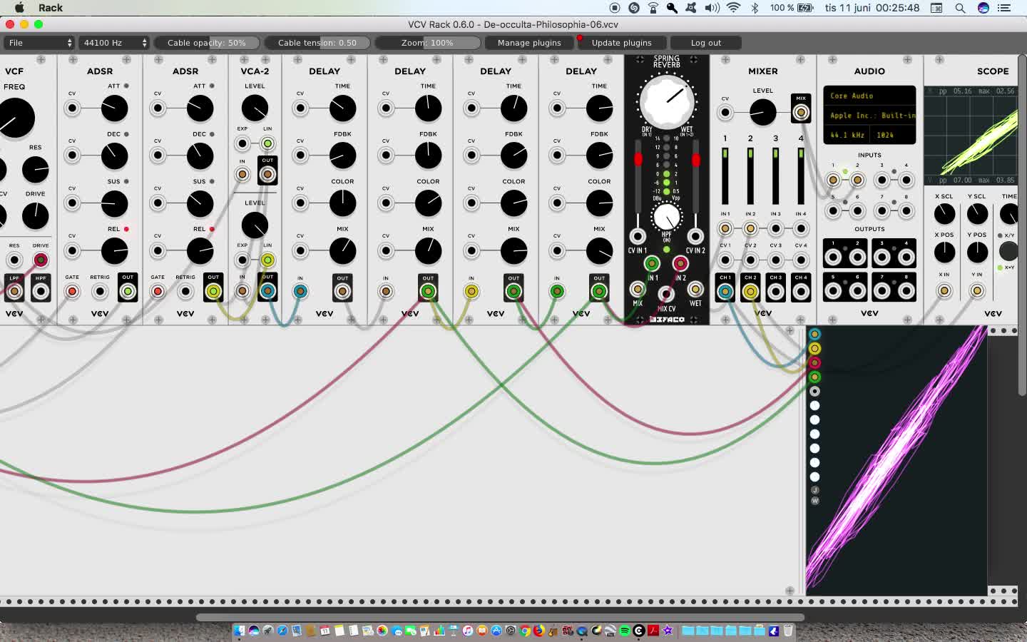Click the Mixer channel 1 fader

725,176
